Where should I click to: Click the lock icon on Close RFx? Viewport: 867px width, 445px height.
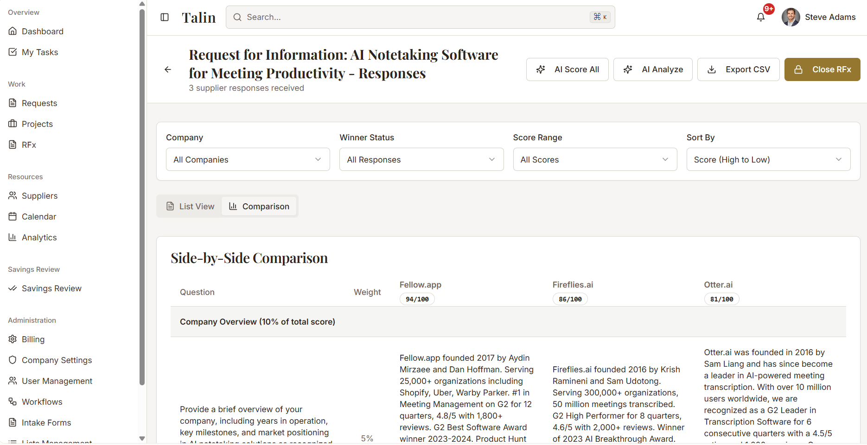click(798, 69)
